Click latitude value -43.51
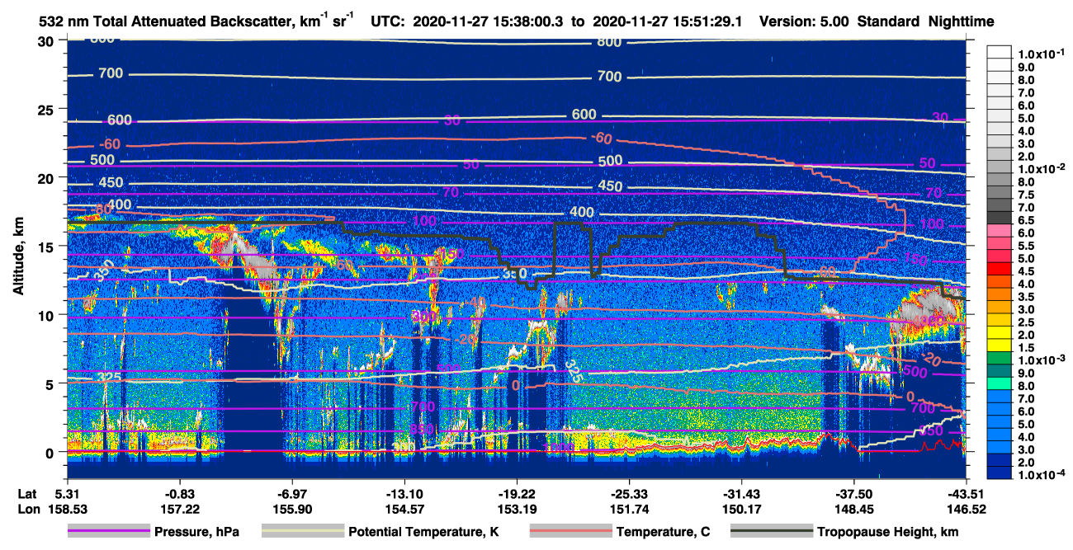Viewport: 1073px width, 550px height. click(967, 493)
